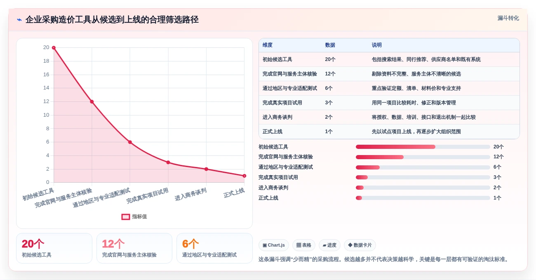Click the 进入商务谈判 progress bar
The image size is (536, 280).
[x=423, y=188]
